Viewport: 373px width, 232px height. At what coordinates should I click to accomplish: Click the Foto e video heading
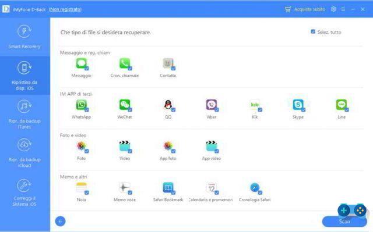73,135
